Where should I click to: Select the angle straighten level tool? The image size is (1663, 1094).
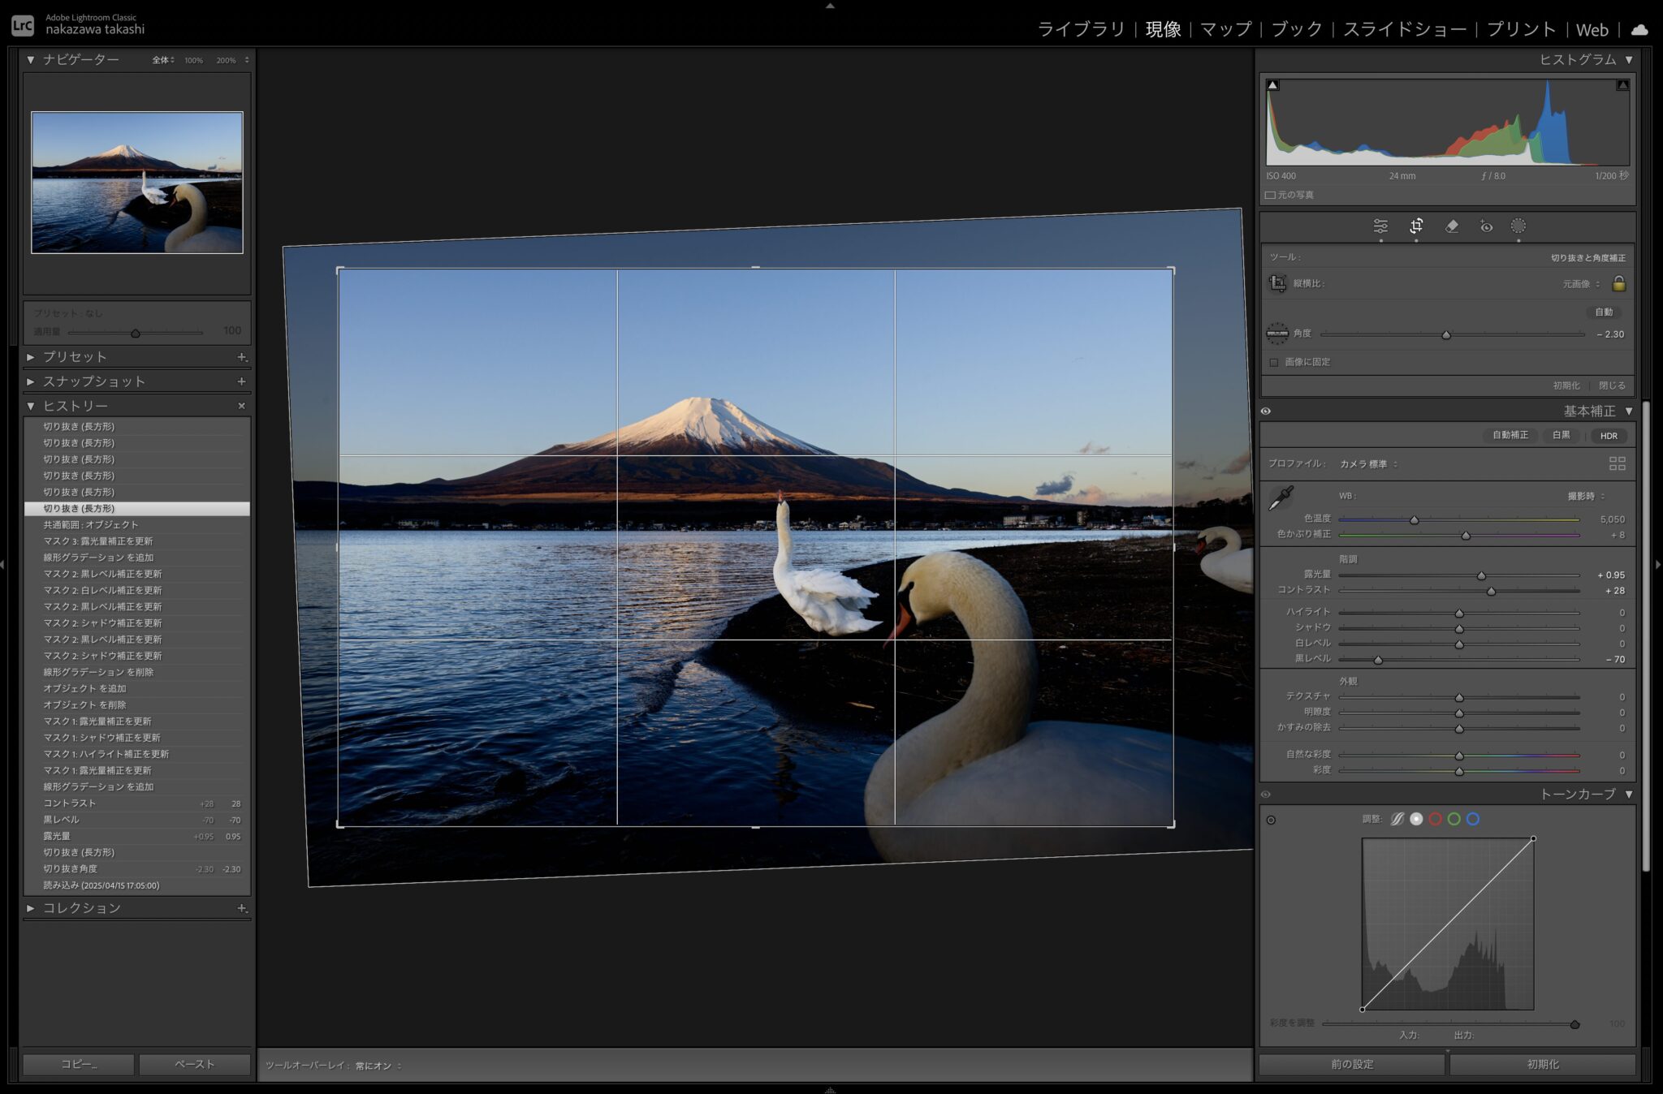1277,334
